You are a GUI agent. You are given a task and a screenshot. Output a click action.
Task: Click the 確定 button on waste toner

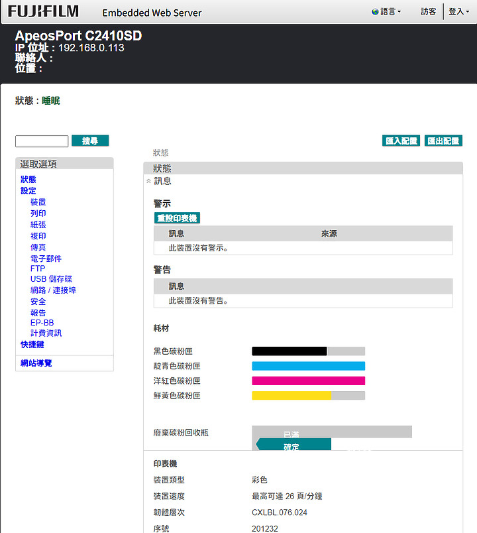pyautogui.click(x=293, y=444)
